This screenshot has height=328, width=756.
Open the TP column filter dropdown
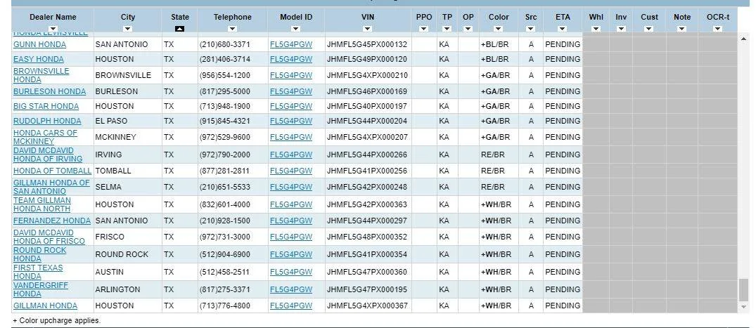[x=447, y=29]
